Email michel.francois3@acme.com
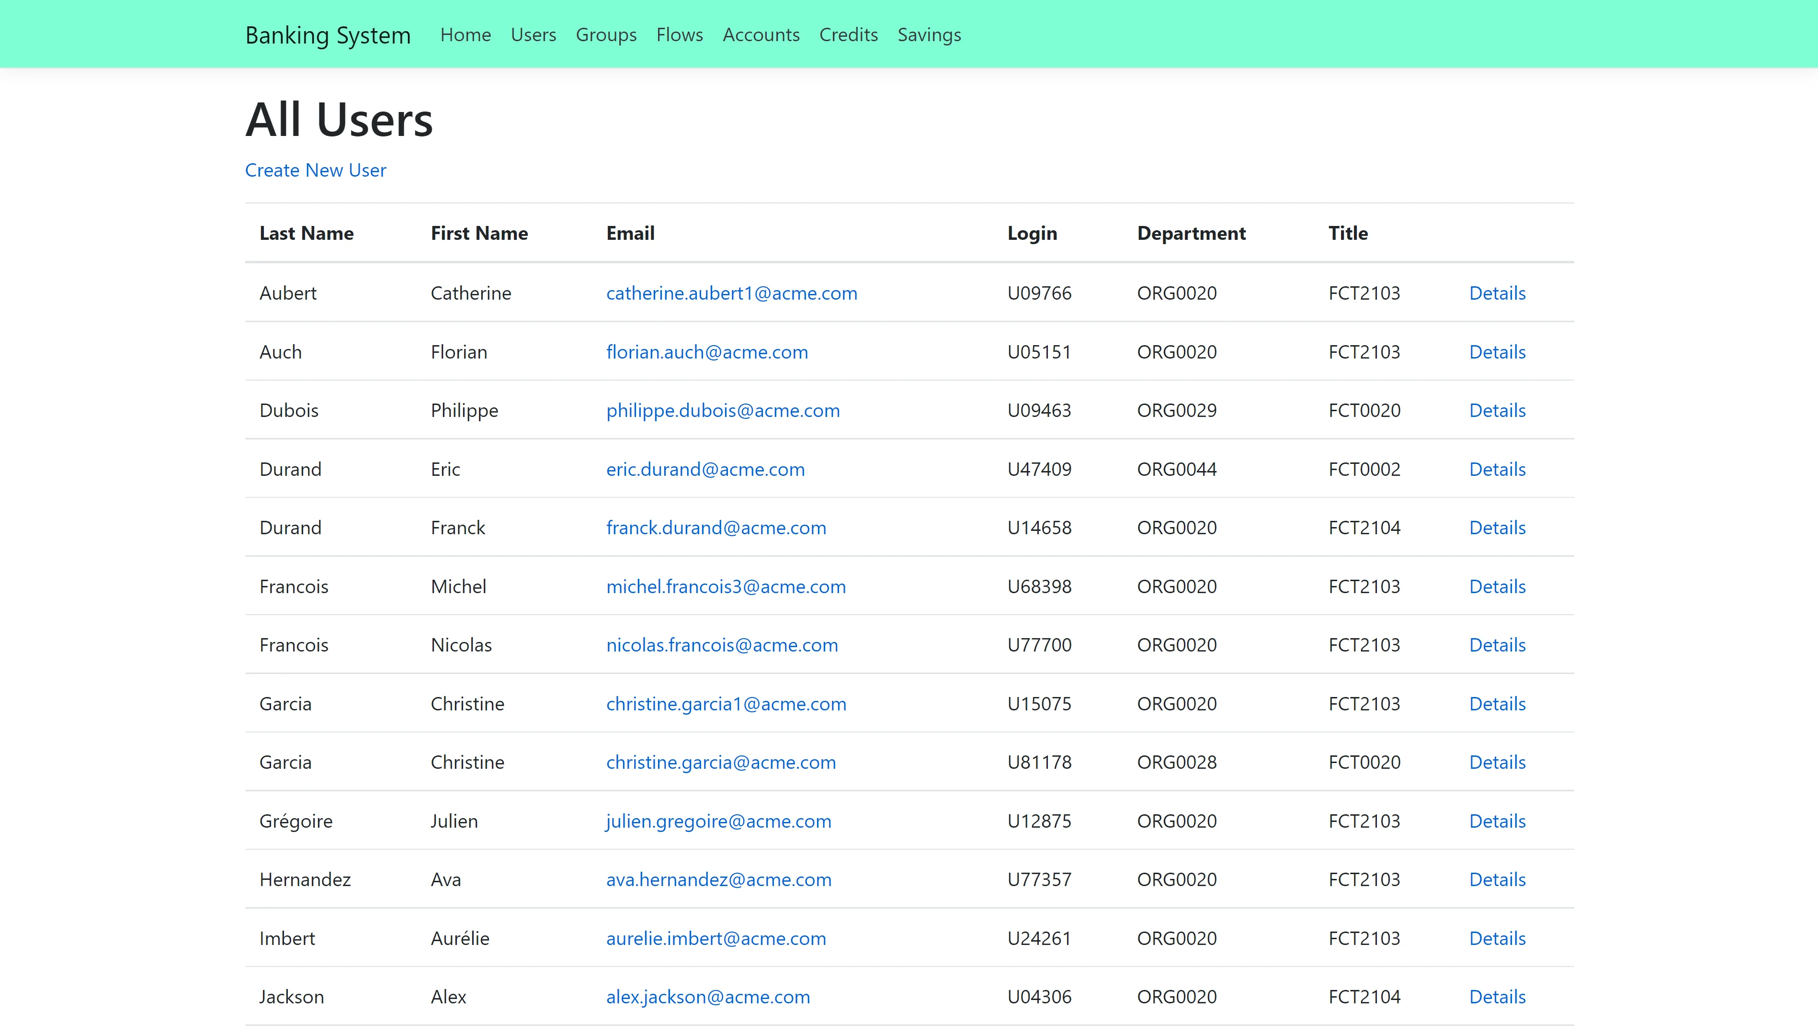The height and width of the screenshot is (1034, 1818). (x=726, y=586)
